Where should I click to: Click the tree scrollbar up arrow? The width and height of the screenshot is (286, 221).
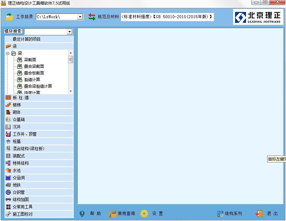coord(71,53)
